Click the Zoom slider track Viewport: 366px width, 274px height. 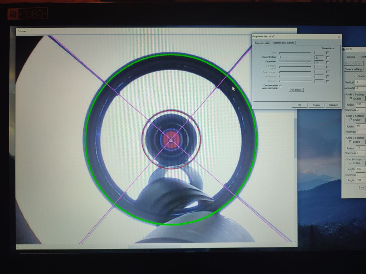(x=295, y=53)
